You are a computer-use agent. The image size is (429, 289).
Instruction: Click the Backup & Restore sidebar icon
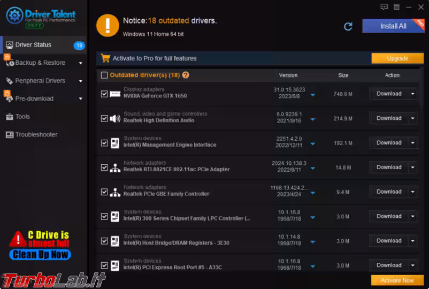(9, 62)
